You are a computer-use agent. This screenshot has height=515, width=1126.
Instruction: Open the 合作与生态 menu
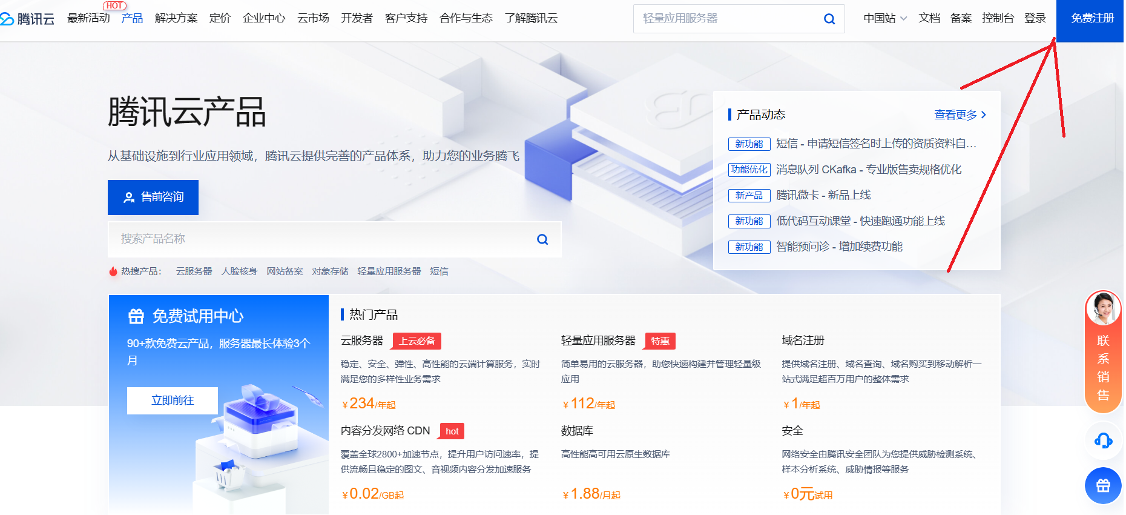466,18
